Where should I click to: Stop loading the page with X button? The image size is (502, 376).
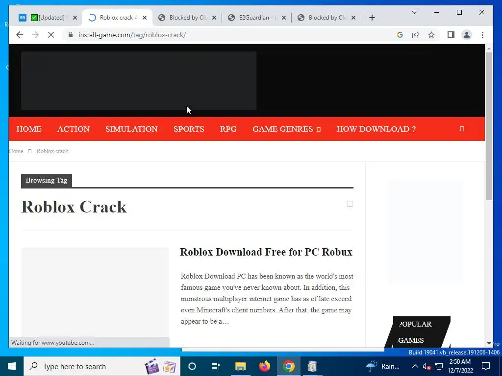[51, 35]
